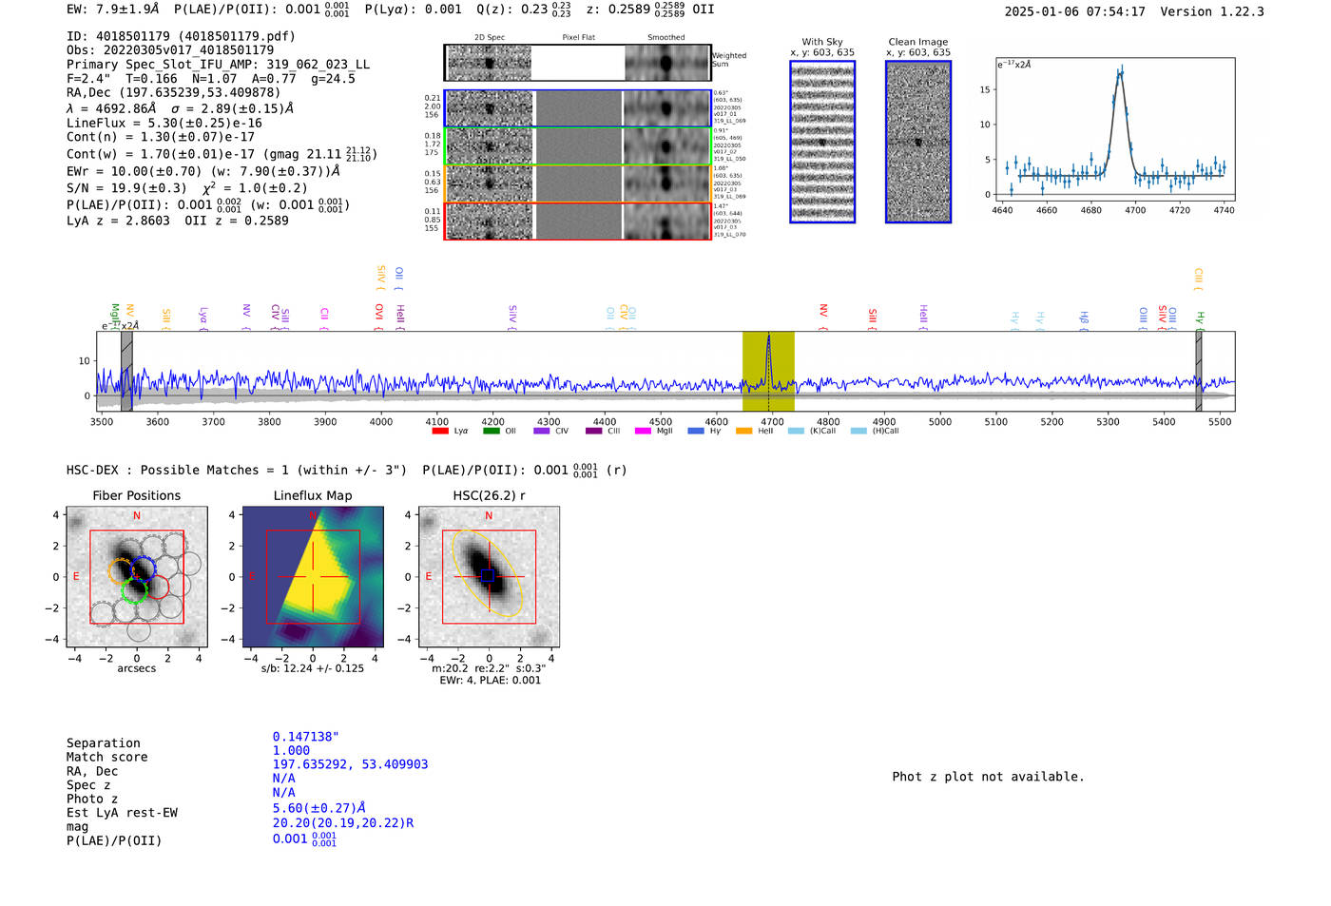Click the hatched gray band near 3550 Å
This screenshot has height=906, width=1331.
126,372
